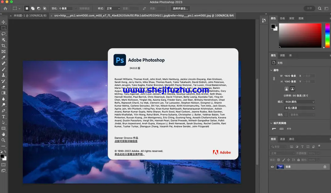The image size is (331, 193).
Task: Switch to the 未标题-1 document tab
Action: point(30,16)
